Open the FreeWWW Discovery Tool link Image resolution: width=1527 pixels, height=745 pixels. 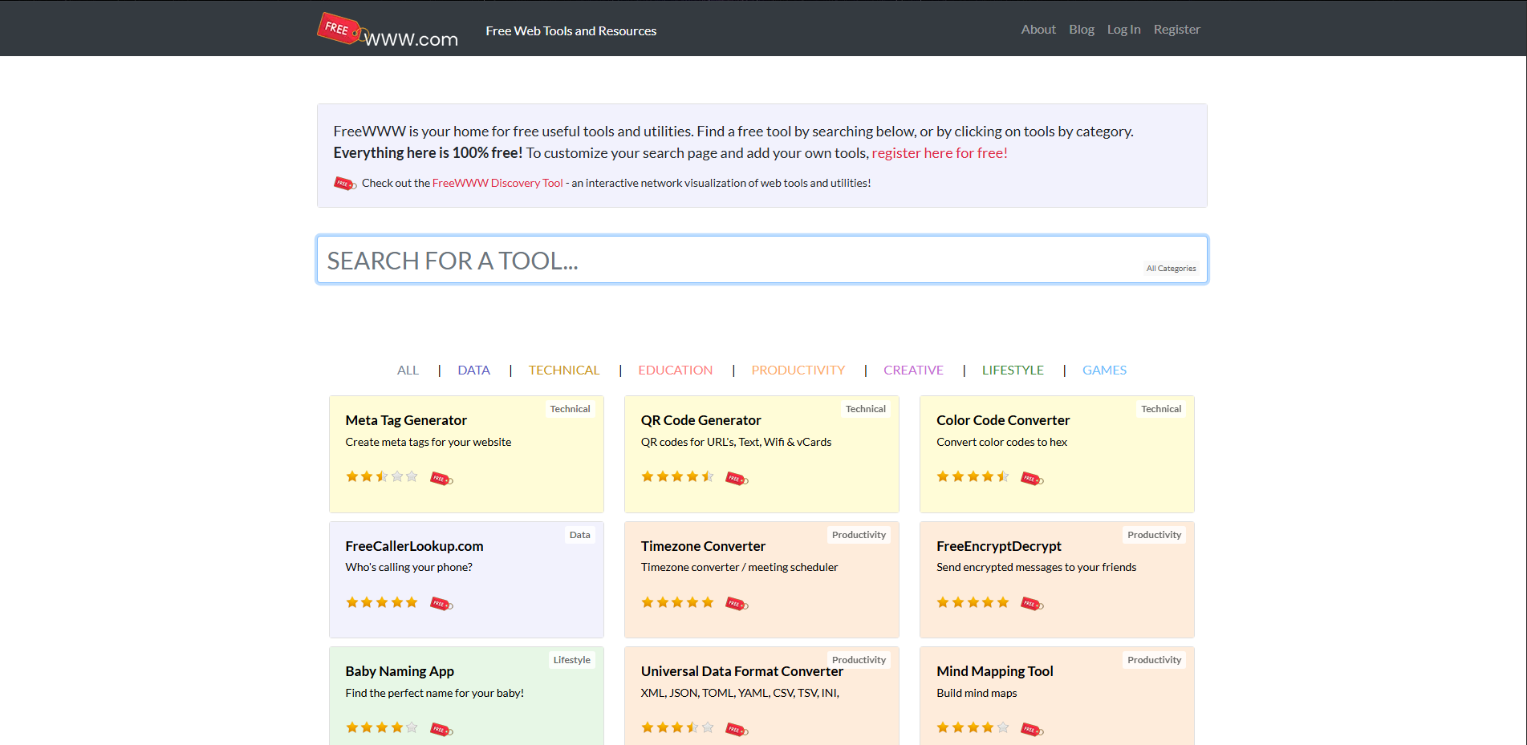click(497, 184)
